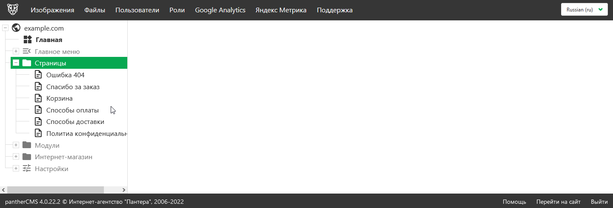Click the Выйти logout link
This screenshot has width=613, height=208.
tap(599, 202)
